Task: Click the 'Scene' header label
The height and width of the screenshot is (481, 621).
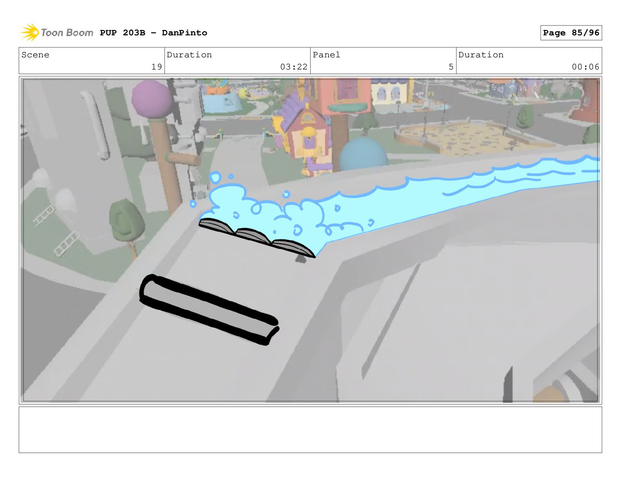Action: point(35,55)
